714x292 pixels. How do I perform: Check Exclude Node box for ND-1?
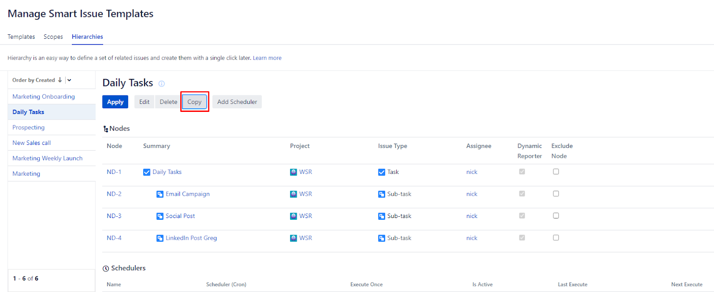[x=556, y=172]
